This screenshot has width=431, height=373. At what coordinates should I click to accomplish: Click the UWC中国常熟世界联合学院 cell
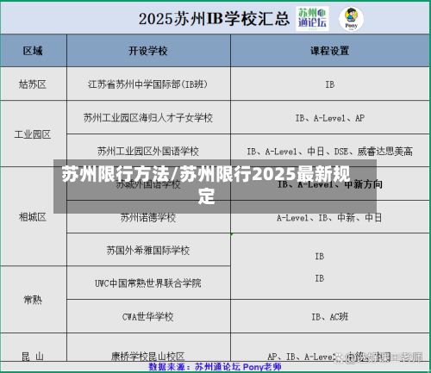(x=148, y=283)
